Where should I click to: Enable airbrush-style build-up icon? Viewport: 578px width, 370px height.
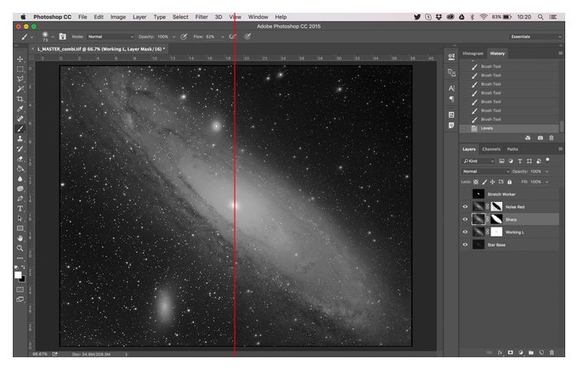pyautogui.click(x=233, y=36)
